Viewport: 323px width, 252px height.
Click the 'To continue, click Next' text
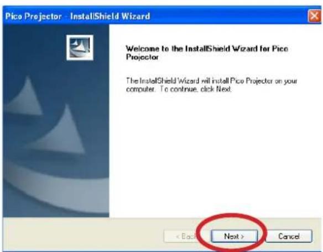196,89
